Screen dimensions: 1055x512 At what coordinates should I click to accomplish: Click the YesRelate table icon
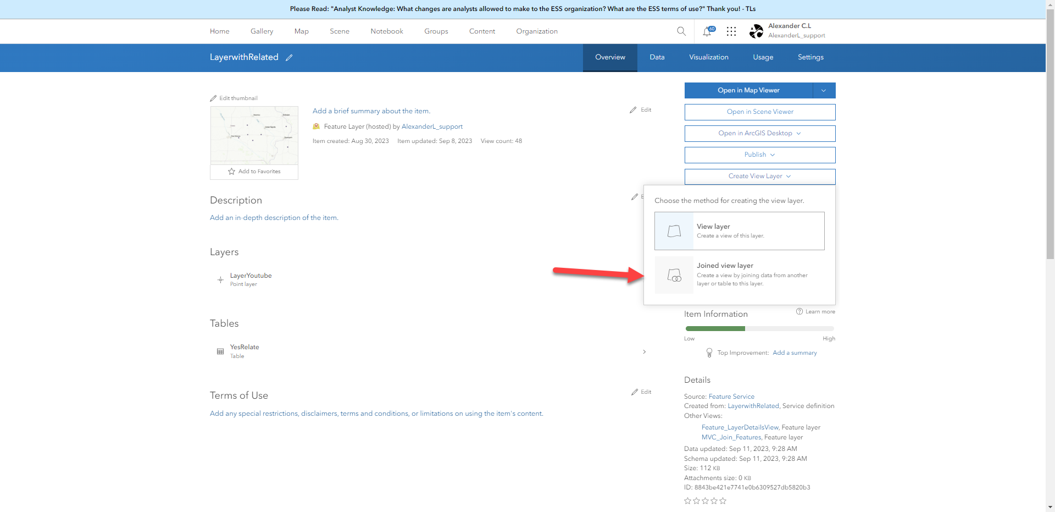click(x=220, y=351)
